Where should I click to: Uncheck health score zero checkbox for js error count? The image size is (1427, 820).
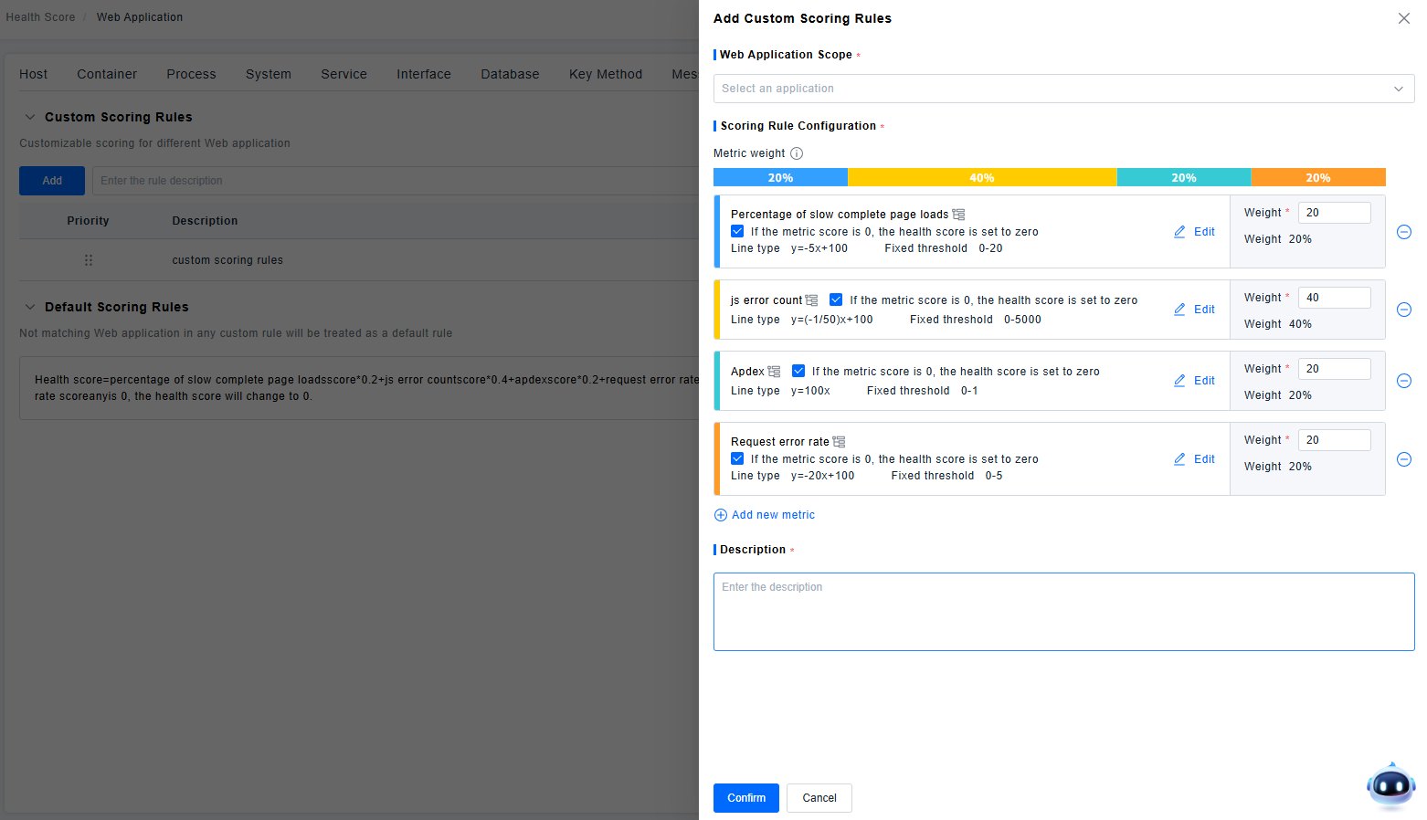(836, 300)
